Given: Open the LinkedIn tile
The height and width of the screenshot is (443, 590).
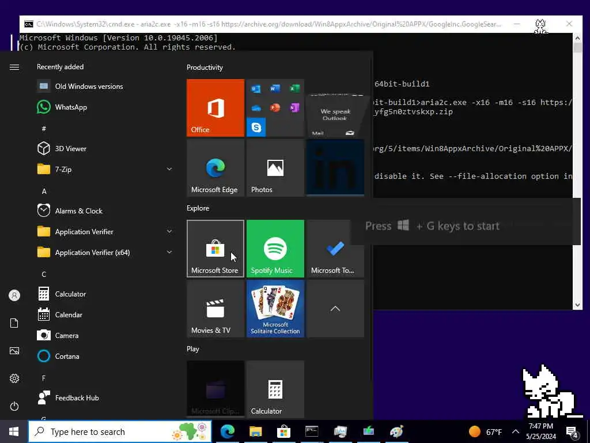Looking at the screenshot, I should (x=335, y=168).
